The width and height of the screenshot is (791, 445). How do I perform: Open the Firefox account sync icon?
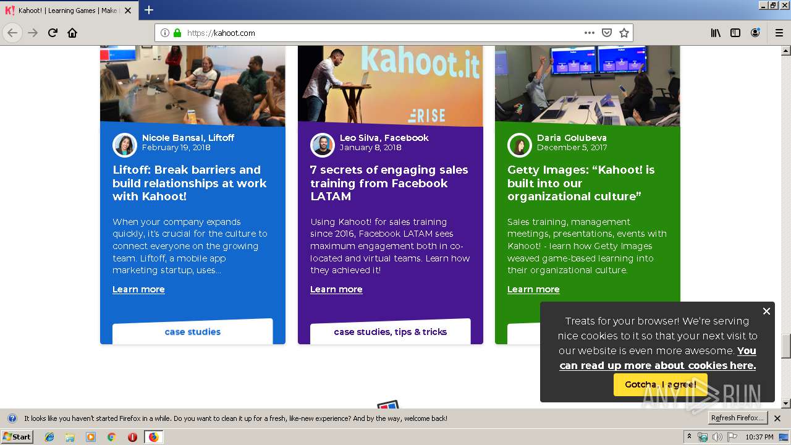pyautogui.click(x=755, y=33)
